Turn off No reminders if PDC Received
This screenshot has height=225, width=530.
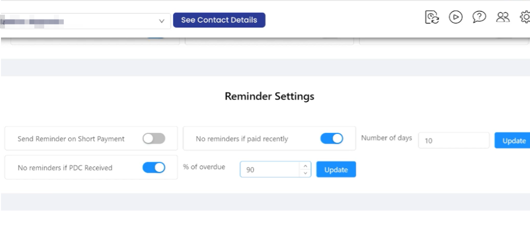coord(154,168)
